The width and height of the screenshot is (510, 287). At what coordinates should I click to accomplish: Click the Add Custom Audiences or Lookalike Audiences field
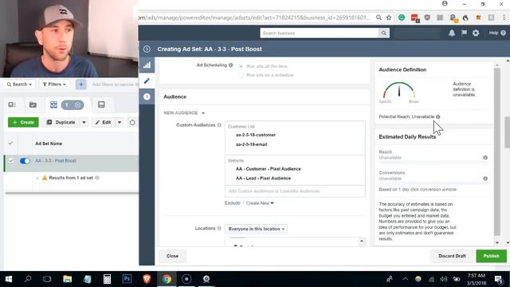point(295,191)
